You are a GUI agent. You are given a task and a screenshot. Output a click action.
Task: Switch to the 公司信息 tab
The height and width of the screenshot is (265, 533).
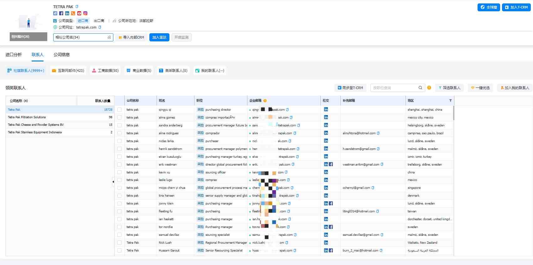[62, 55]
